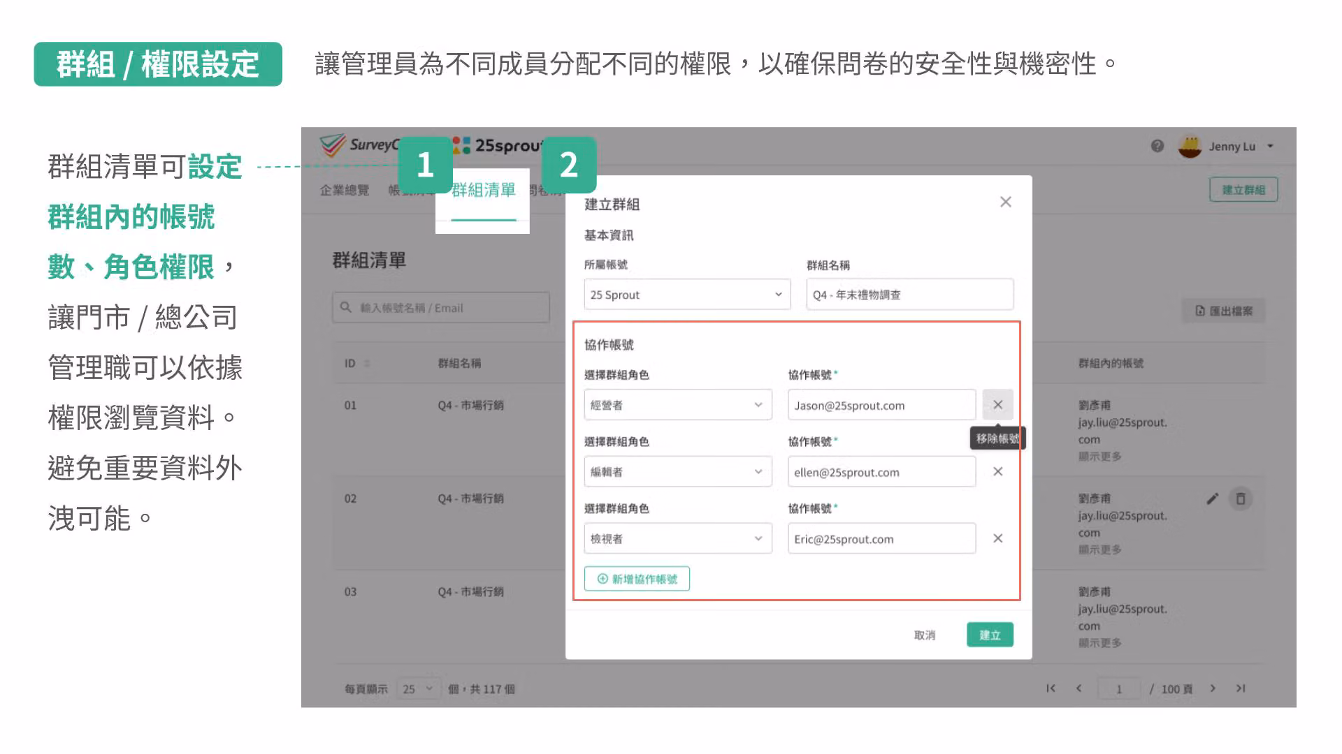Click ID cell 01 in the table
Viewport: 1342px width, 754px height.
(x=350, y=405)
